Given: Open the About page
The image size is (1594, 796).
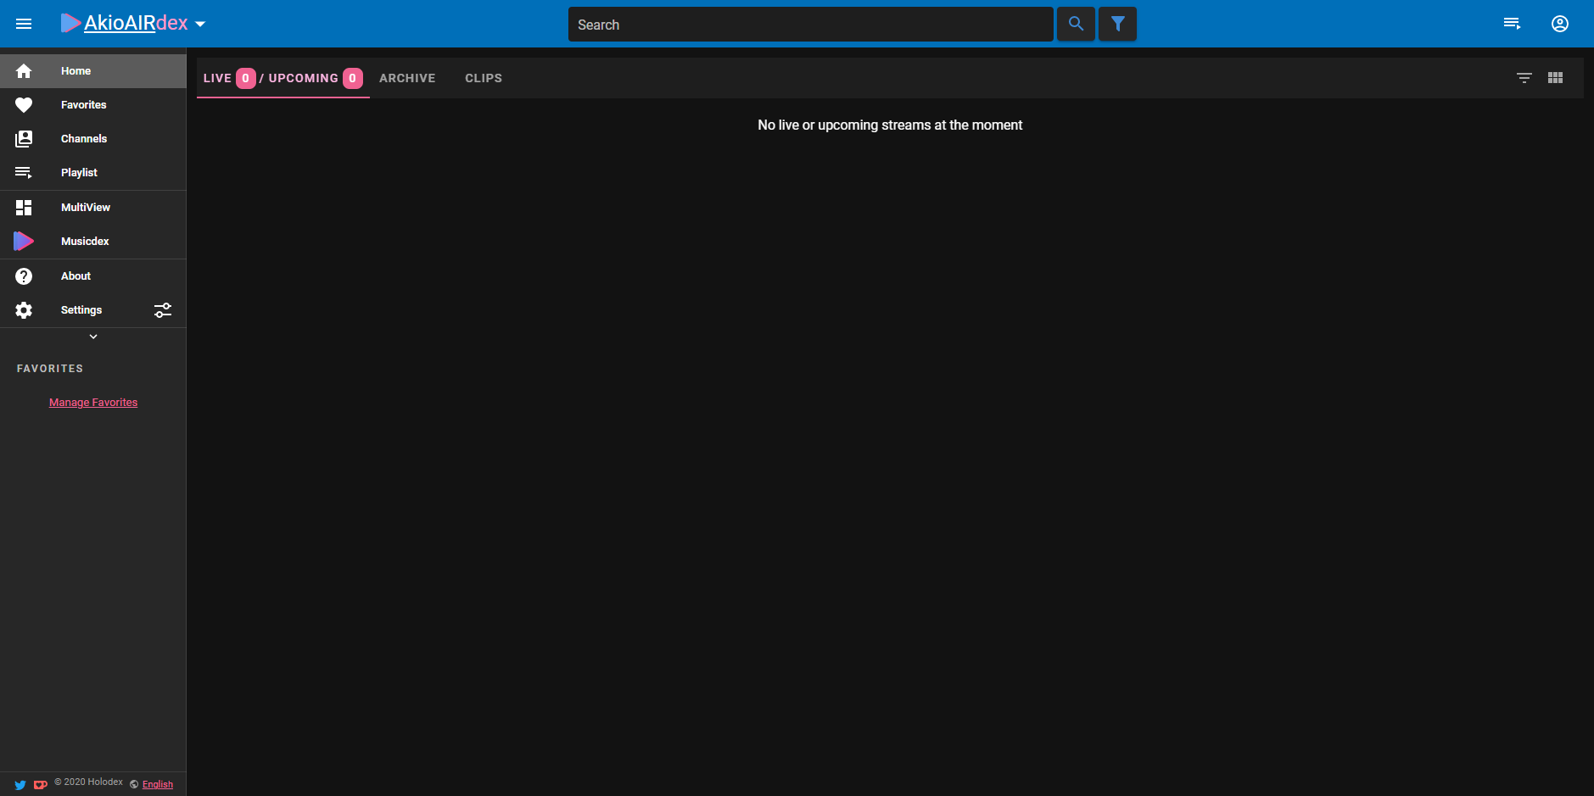Looking at the screenshot, I should tap(93, 276).
